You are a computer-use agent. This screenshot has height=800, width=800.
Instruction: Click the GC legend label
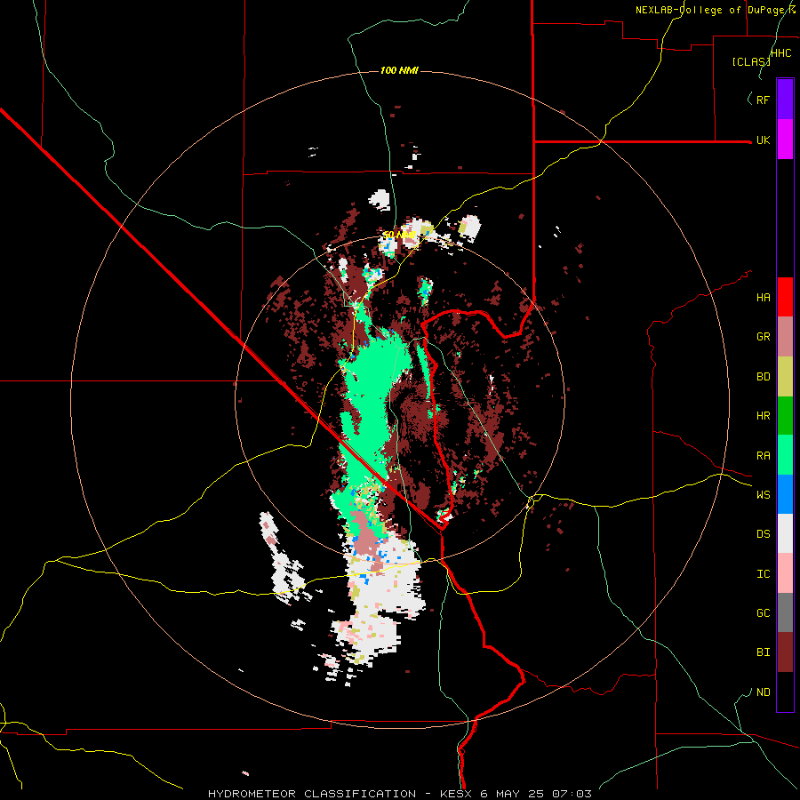point(764,613)
